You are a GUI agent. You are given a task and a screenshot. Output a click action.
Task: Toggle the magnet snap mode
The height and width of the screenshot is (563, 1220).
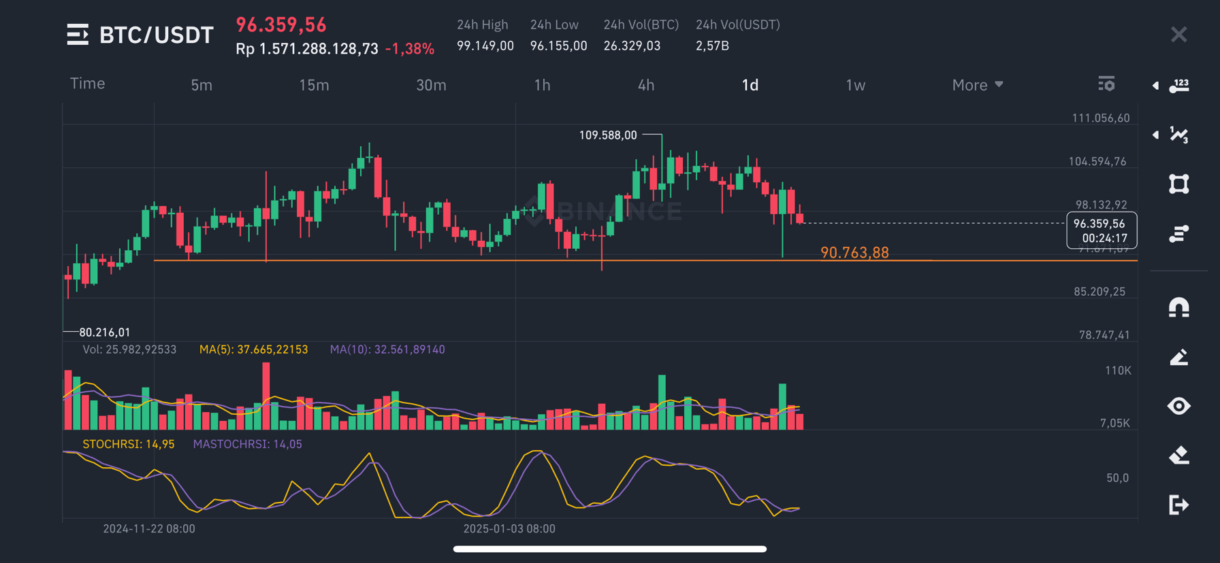point(1179,307)
